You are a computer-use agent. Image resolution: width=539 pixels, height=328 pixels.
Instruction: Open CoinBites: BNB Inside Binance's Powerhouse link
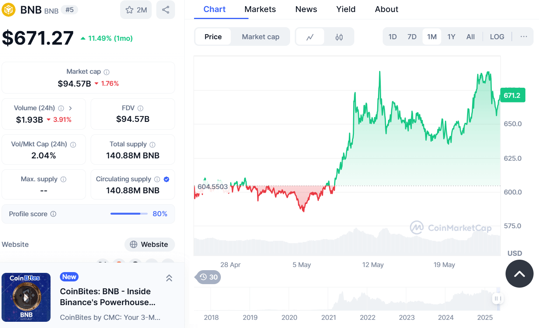108,297
